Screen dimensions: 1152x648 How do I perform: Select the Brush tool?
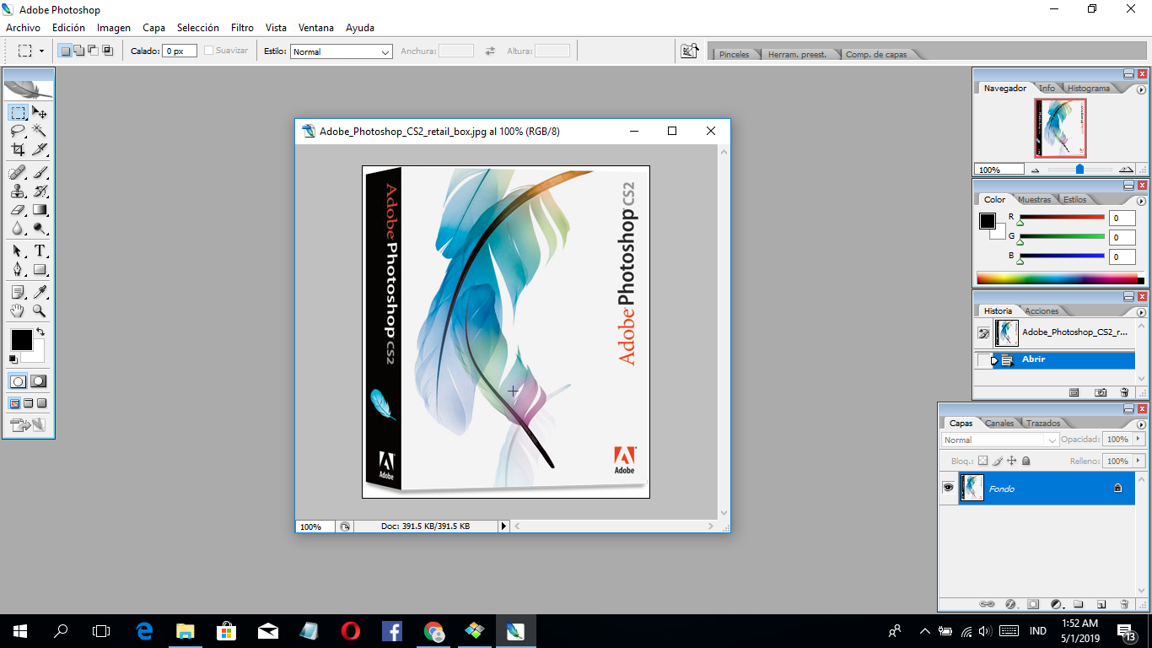click(x=40, y=173)
